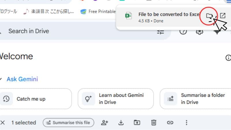Screen dimensions: 231x130
Task: Move selected file to trash
Action: coord(154,122)
